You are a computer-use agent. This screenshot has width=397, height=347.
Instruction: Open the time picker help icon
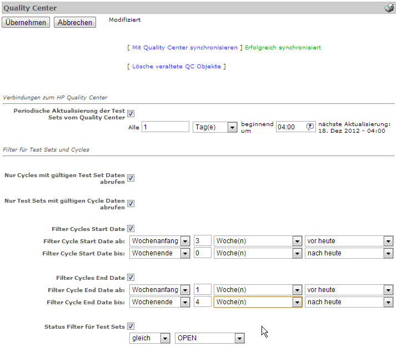click(310, 127)
